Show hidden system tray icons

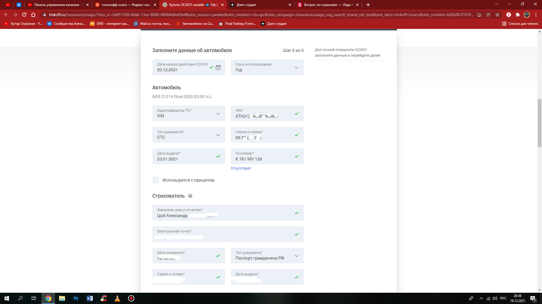click(x=481, y=298)
